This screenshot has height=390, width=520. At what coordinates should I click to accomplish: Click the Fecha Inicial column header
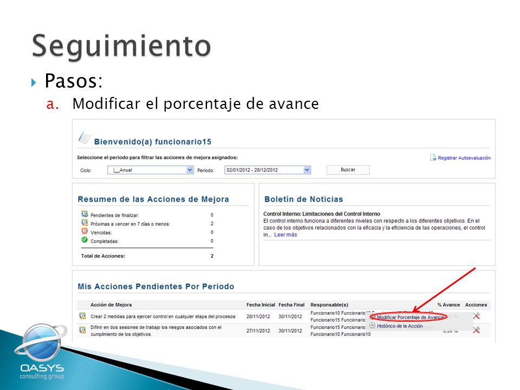pyautogui.click(x=261, y=305)
